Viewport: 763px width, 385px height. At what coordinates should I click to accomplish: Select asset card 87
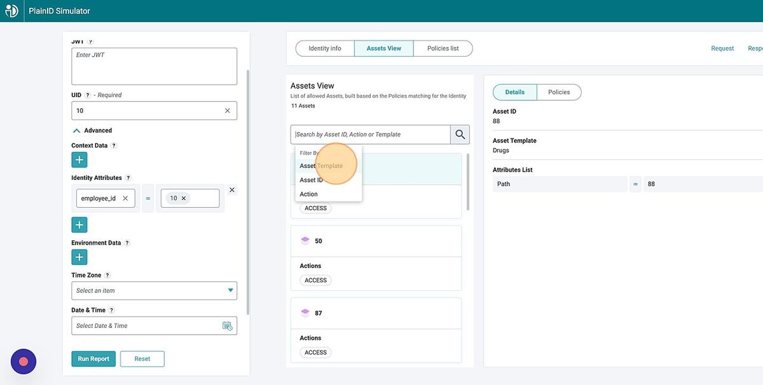click(376, 330)
